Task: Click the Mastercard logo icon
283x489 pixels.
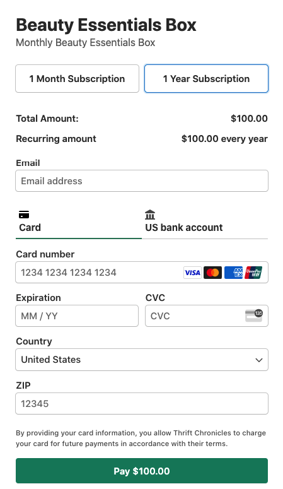Action: (212, 273)
